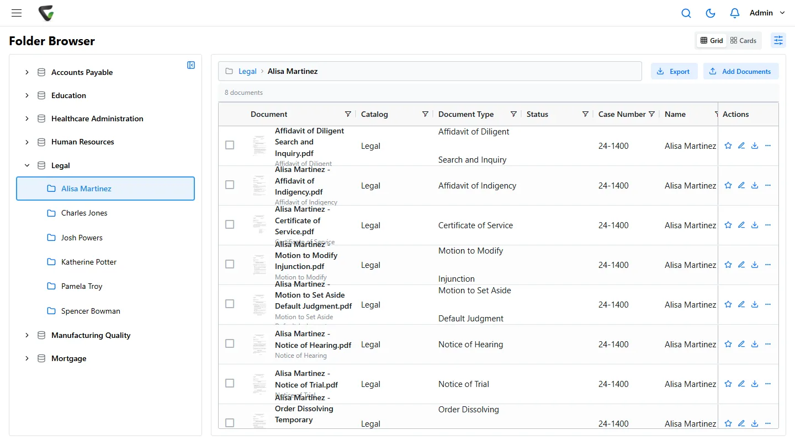The image size is (795, 441).
Task: Open more actions for Affidavit of Indigency
Action: tap(768, 185)
